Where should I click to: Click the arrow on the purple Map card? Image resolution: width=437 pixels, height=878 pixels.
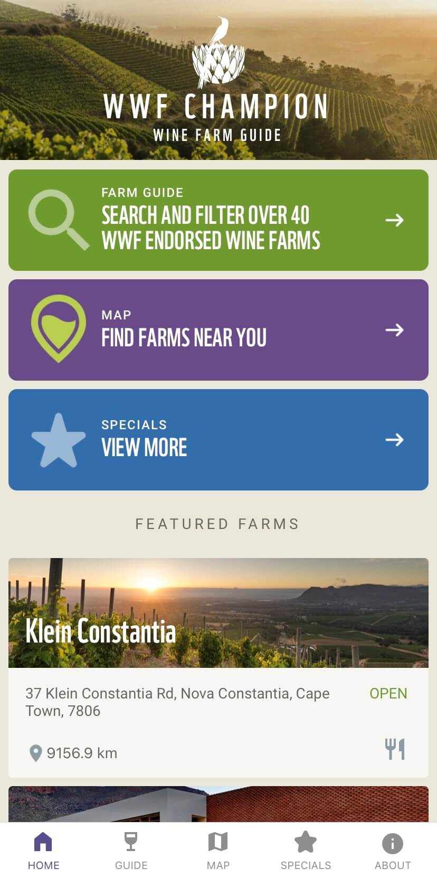(394, 330)
